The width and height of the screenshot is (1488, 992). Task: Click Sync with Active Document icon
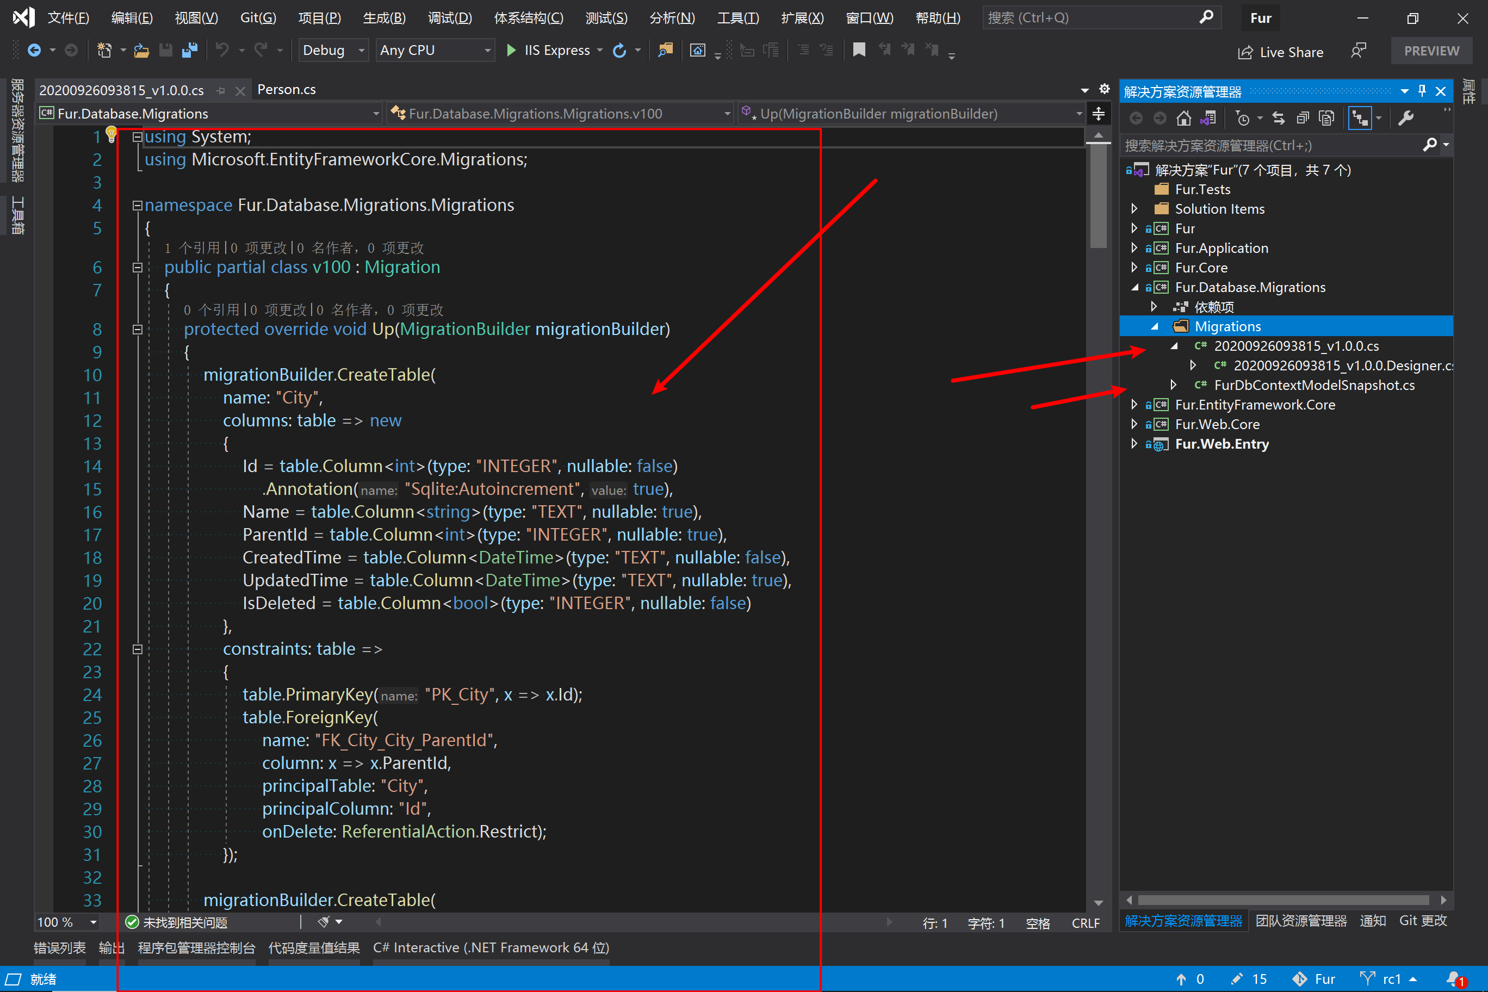point(1279,119)
